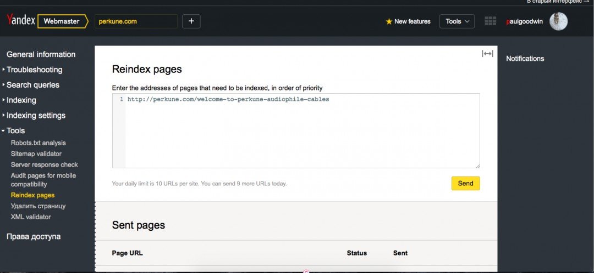The width and height of the screenshot is (594, 273).
Task: Open the Yandex services grid icon
Action: (x=490, y=21)
